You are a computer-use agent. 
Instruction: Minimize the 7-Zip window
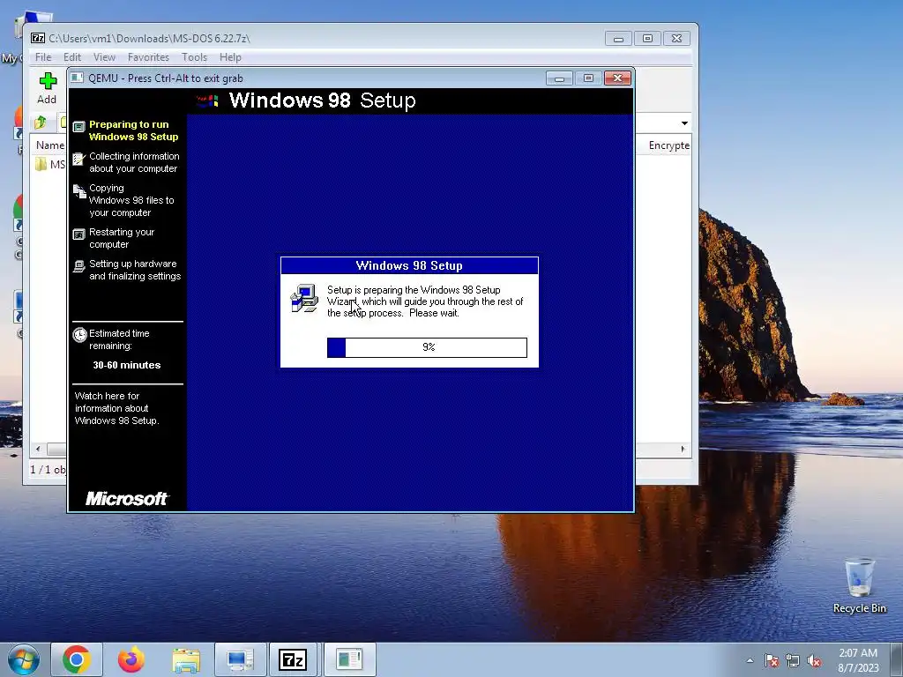[x=618, y=39]
